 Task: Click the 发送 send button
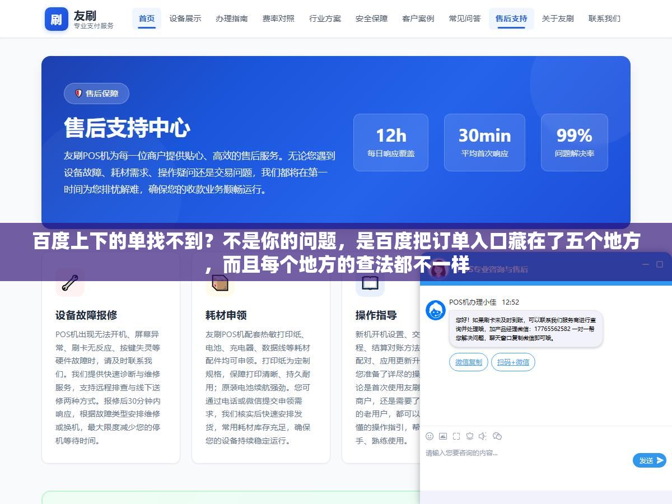tap(650, 460)
